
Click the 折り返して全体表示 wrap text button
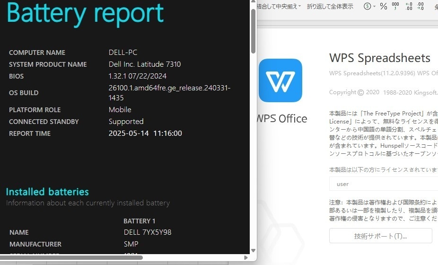click(330, 7)
